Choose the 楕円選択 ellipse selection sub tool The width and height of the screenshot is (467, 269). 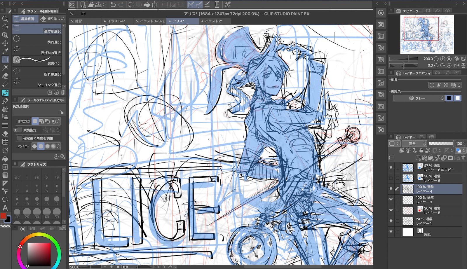click(x=37, y=40)
